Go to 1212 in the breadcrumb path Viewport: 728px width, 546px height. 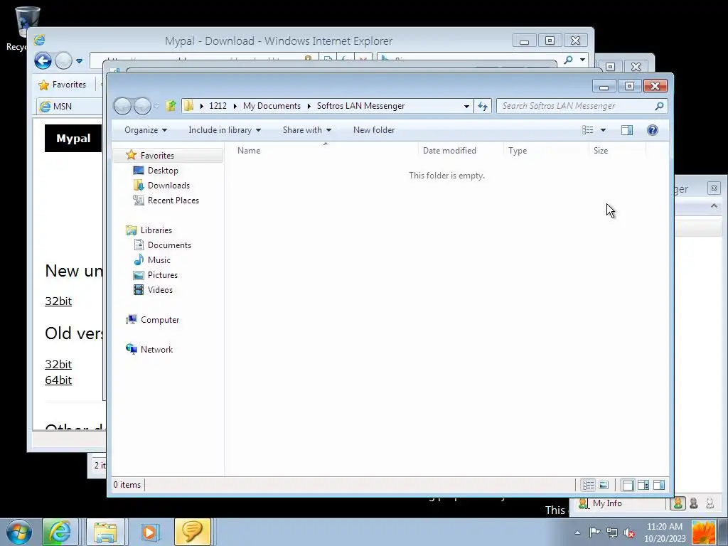[x=218, y=106]
